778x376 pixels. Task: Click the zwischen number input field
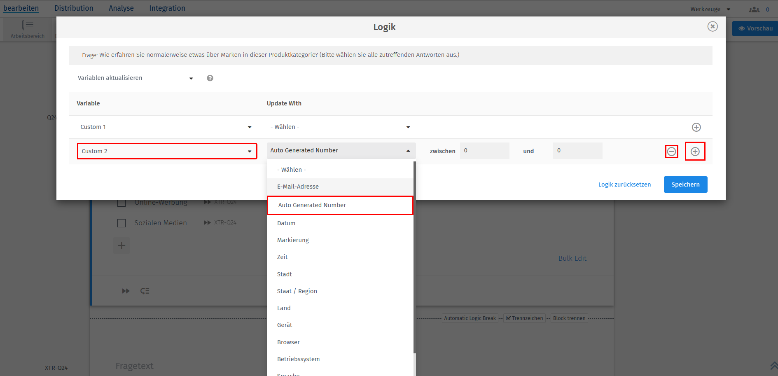(x=484, y=151)
